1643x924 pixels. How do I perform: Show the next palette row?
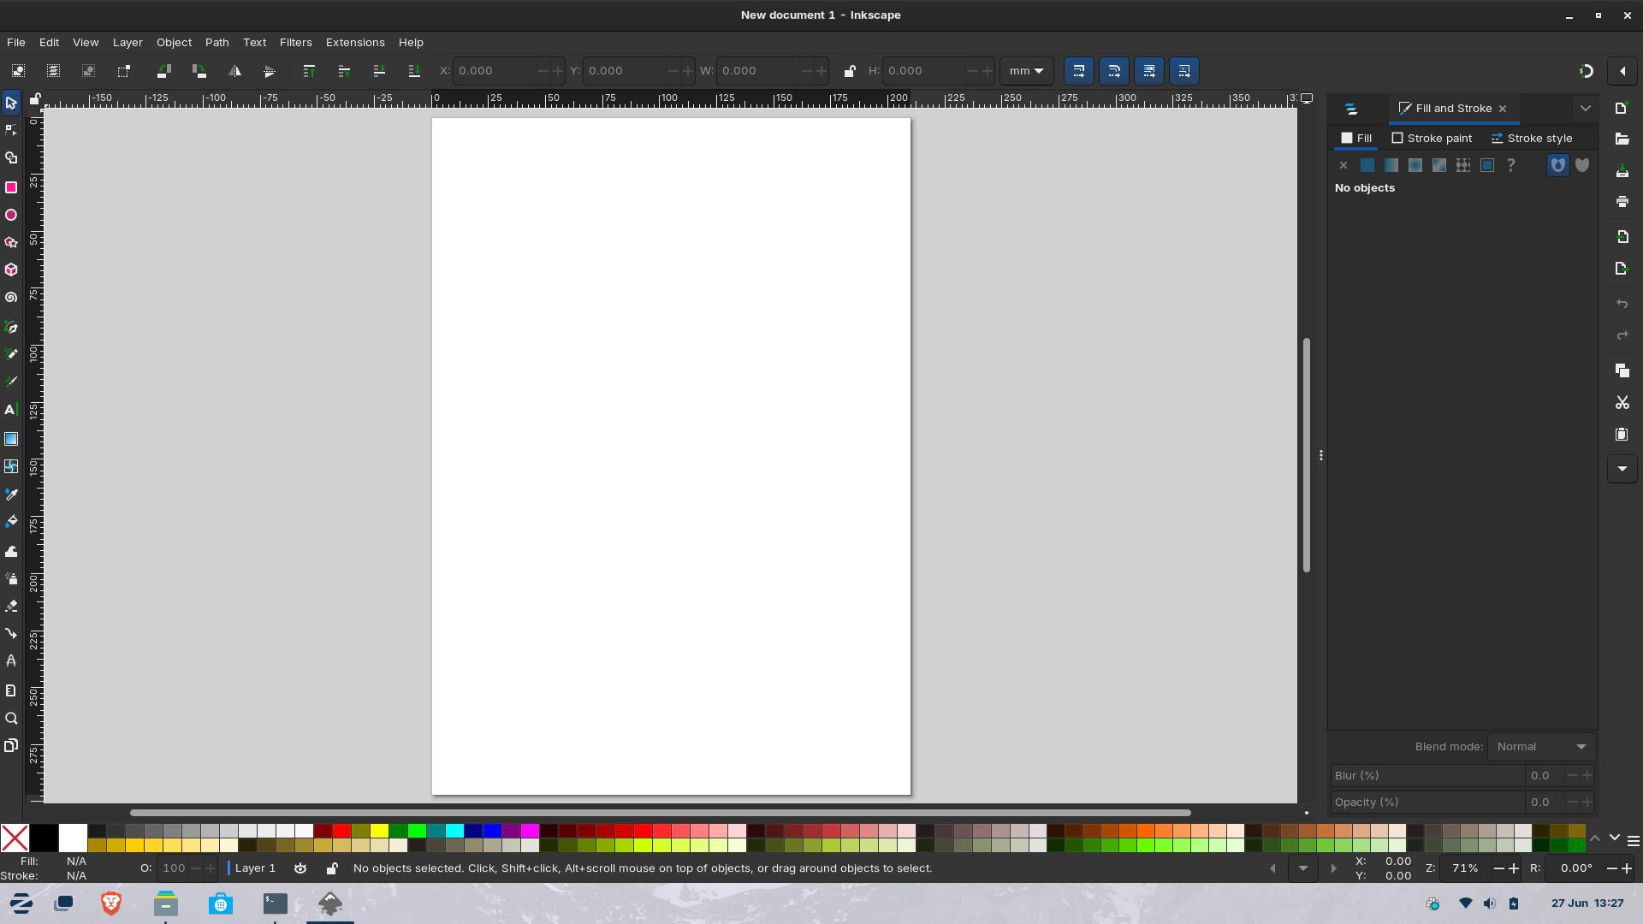1614,838
